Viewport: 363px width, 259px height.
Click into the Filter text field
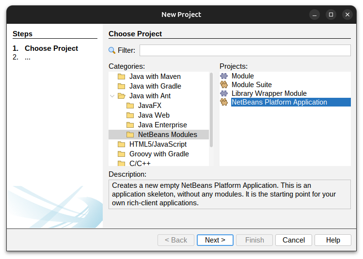tap(245, 50)
